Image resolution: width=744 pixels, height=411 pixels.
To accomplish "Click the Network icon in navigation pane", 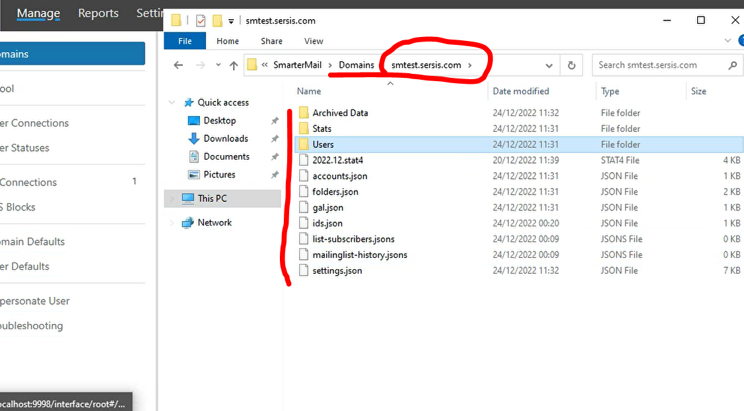I will pyautogui.click(x=188, y=222).
